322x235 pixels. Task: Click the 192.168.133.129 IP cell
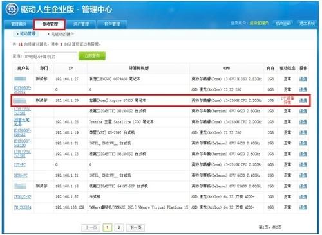pos(70,207)
